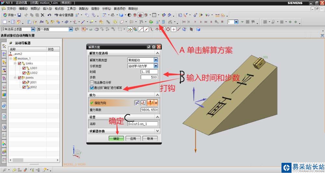Click the Delete X icon in toolbar

43,15
